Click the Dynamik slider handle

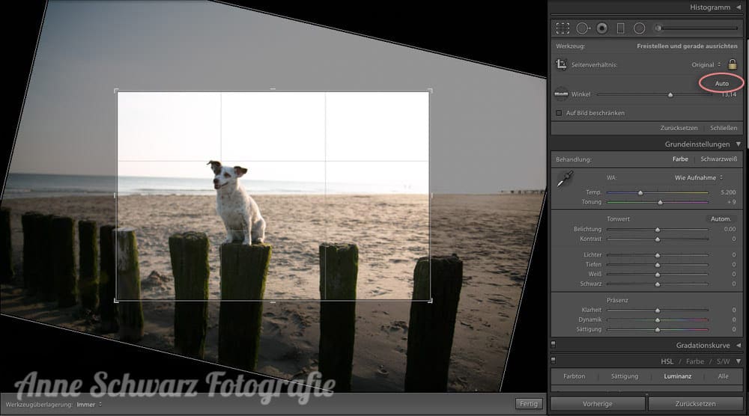tap(658, 320)
